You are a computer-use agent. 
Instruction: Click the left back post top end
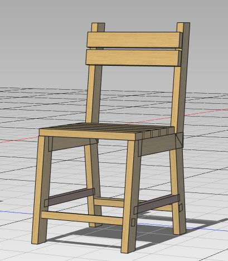[98, 27]
